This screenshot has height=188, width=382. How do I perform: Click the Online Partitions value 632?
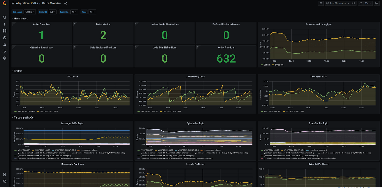tap(226, 59)
